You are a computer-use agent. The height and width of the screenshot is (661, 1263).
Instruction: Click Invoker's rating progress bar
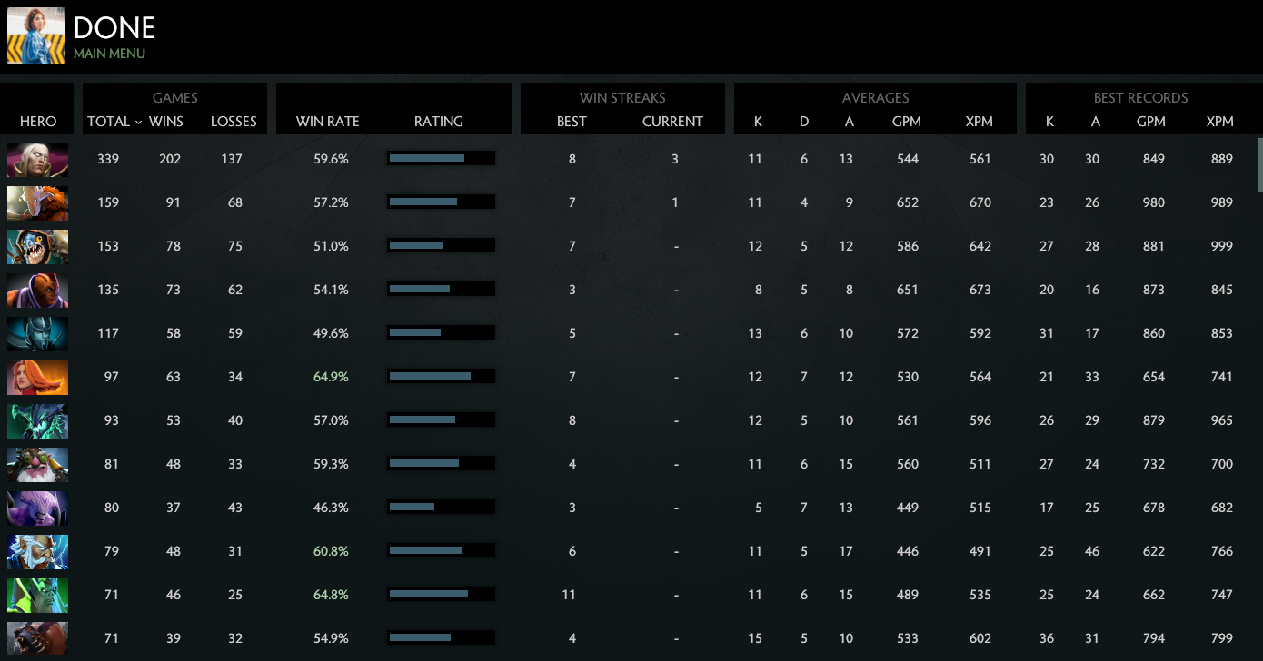tap(441, 158)
